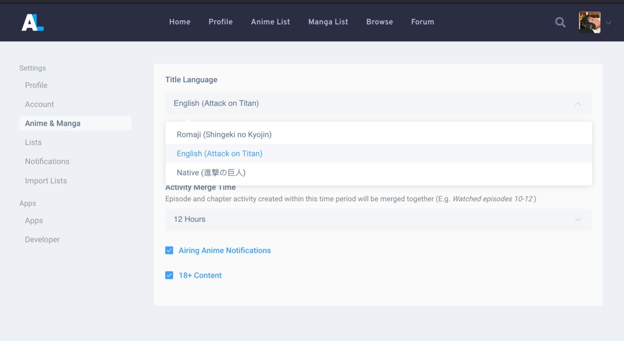The image size is (624, 341).
Task: Open Manga List from top navigation
Action: point(328,22)
